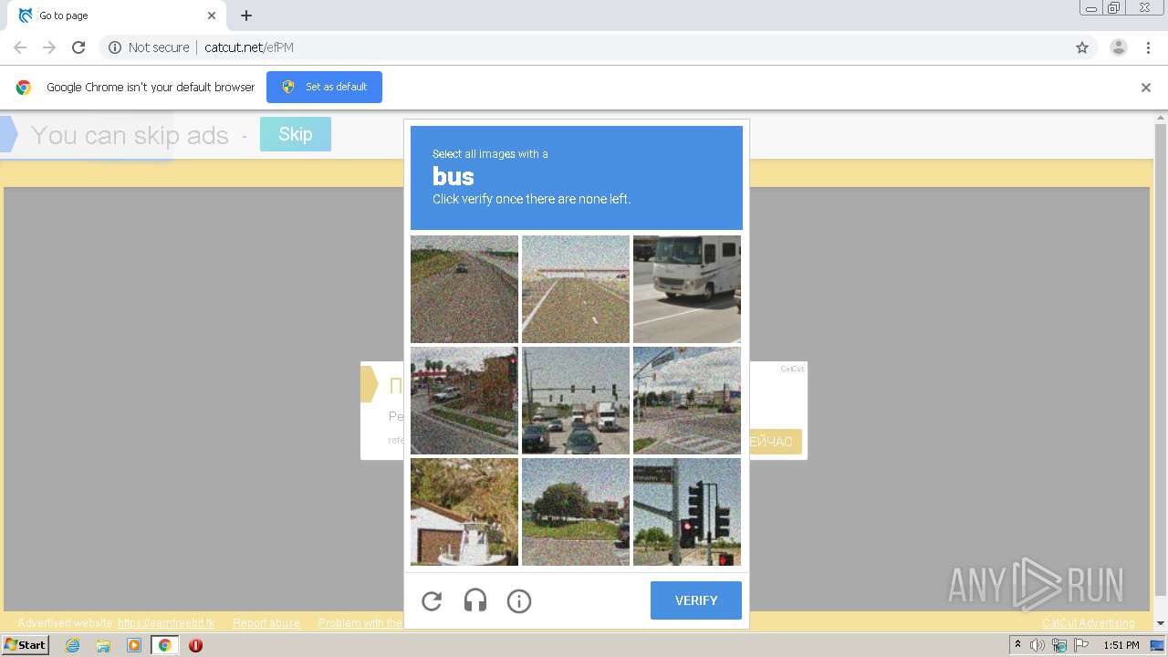Select the tile with empty road and overpass
Viewport: 1168px width, 657px height.
pos(576,289)
